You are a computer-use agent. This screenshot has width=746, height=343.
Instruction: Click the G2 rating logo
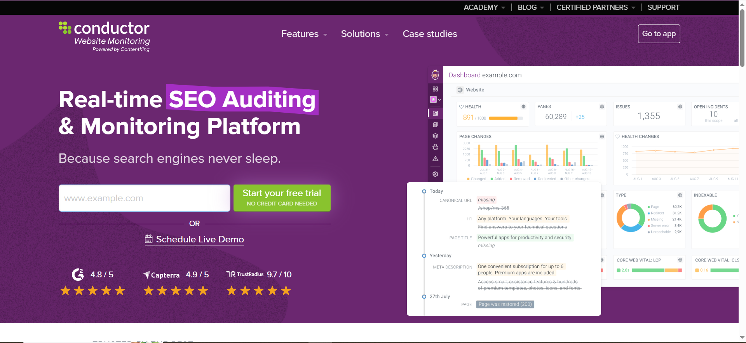click(x=78, y=275)
